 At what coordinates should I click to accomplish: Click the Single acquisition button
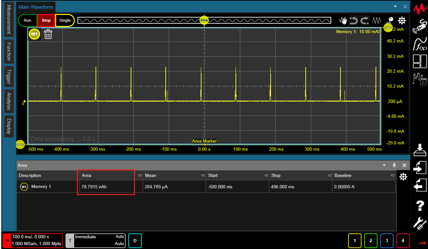(65, 20)
